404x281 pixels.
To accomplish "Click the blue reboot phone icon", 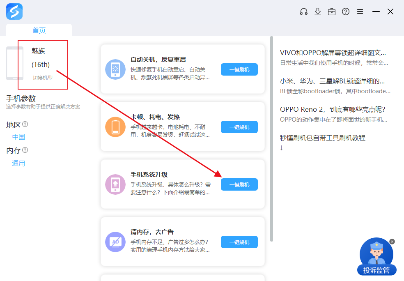I will 115,69.
